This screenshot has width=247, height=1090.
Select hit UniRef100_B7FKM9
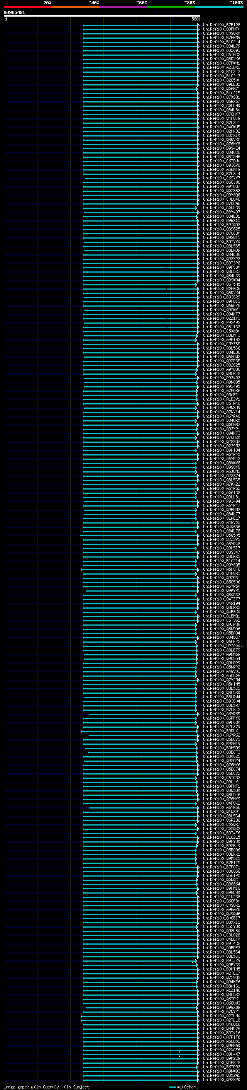[221, 38]
